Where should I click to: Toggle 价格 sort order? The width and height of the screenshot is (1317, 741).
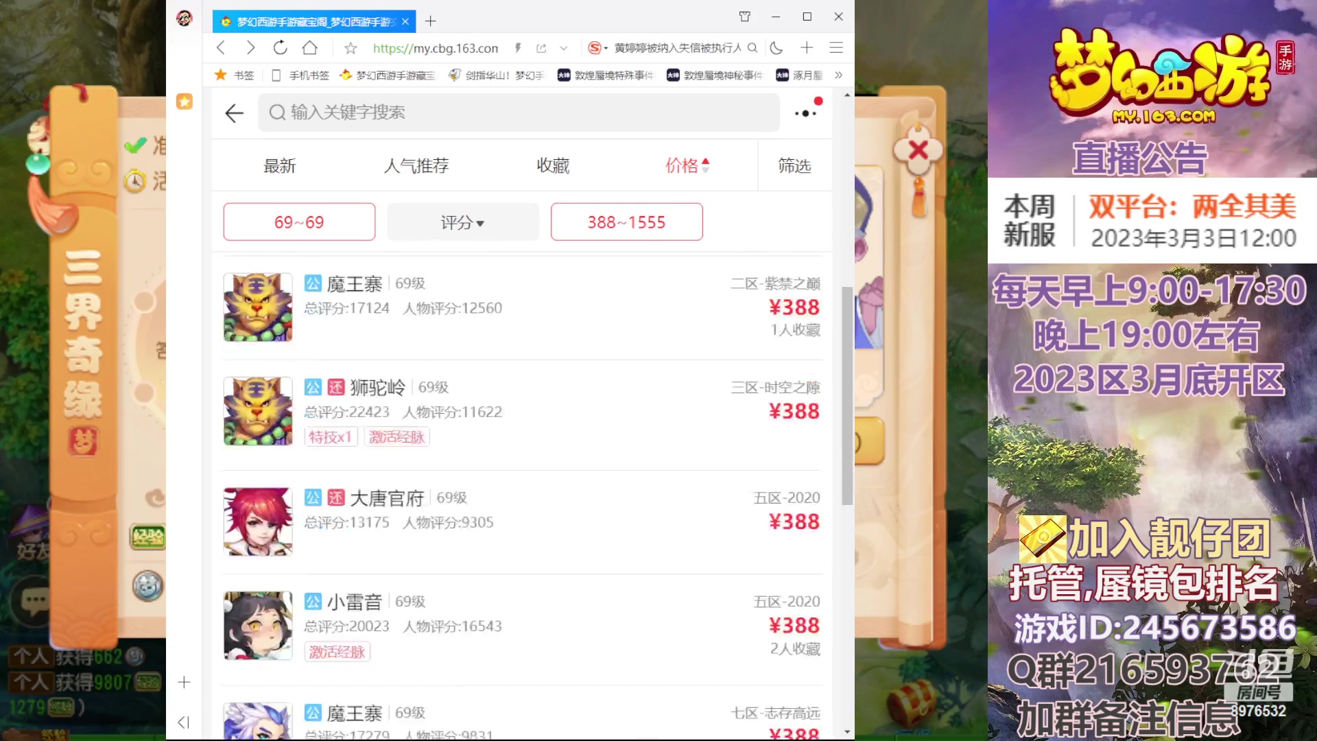click(x=687, y=165)
